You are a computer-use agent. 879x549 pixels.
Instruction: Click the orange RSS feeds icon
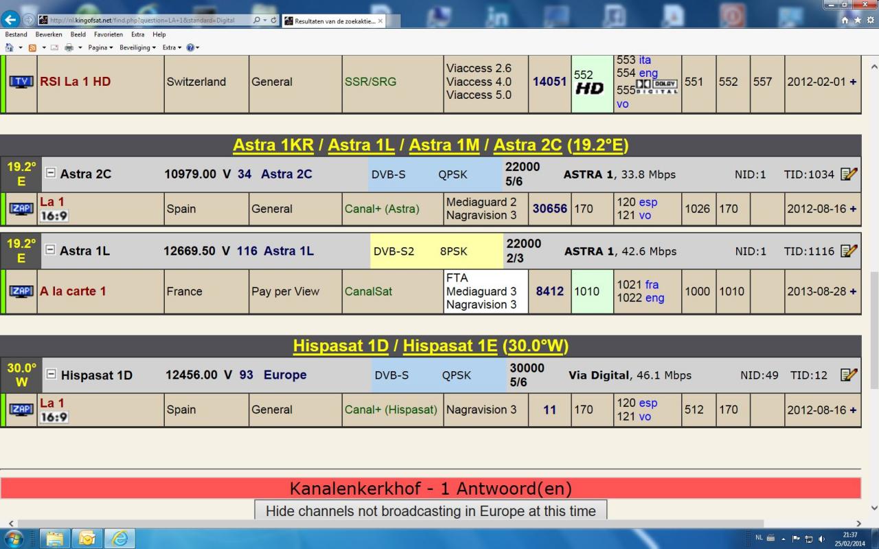coord(32,47)
